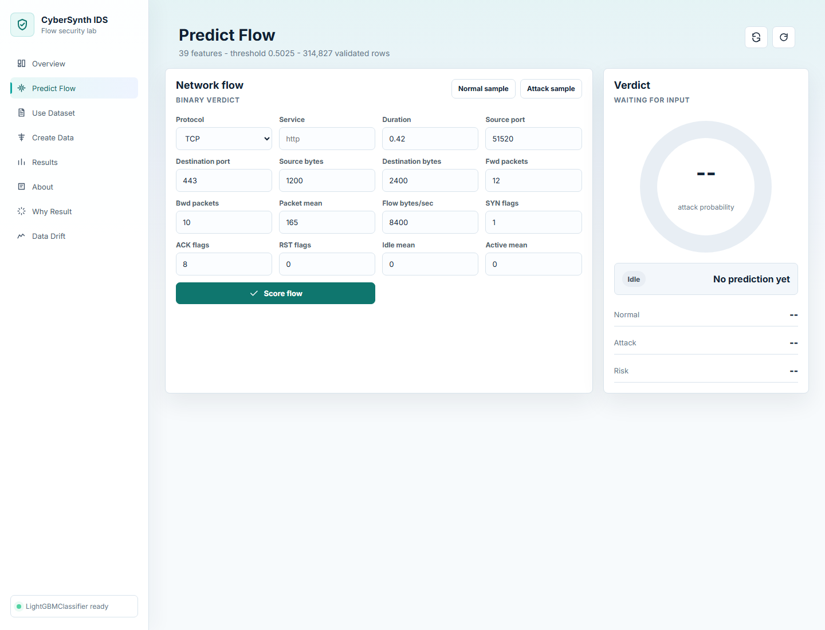Screen dimensions: 825x630
Task: Click the 'Network flow' card title
Action: [210, 85]
